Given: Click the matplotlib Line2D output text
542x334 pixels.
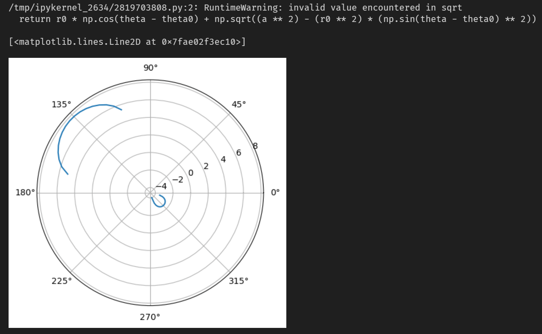Looking at the screenshot, I should (127, 42).
